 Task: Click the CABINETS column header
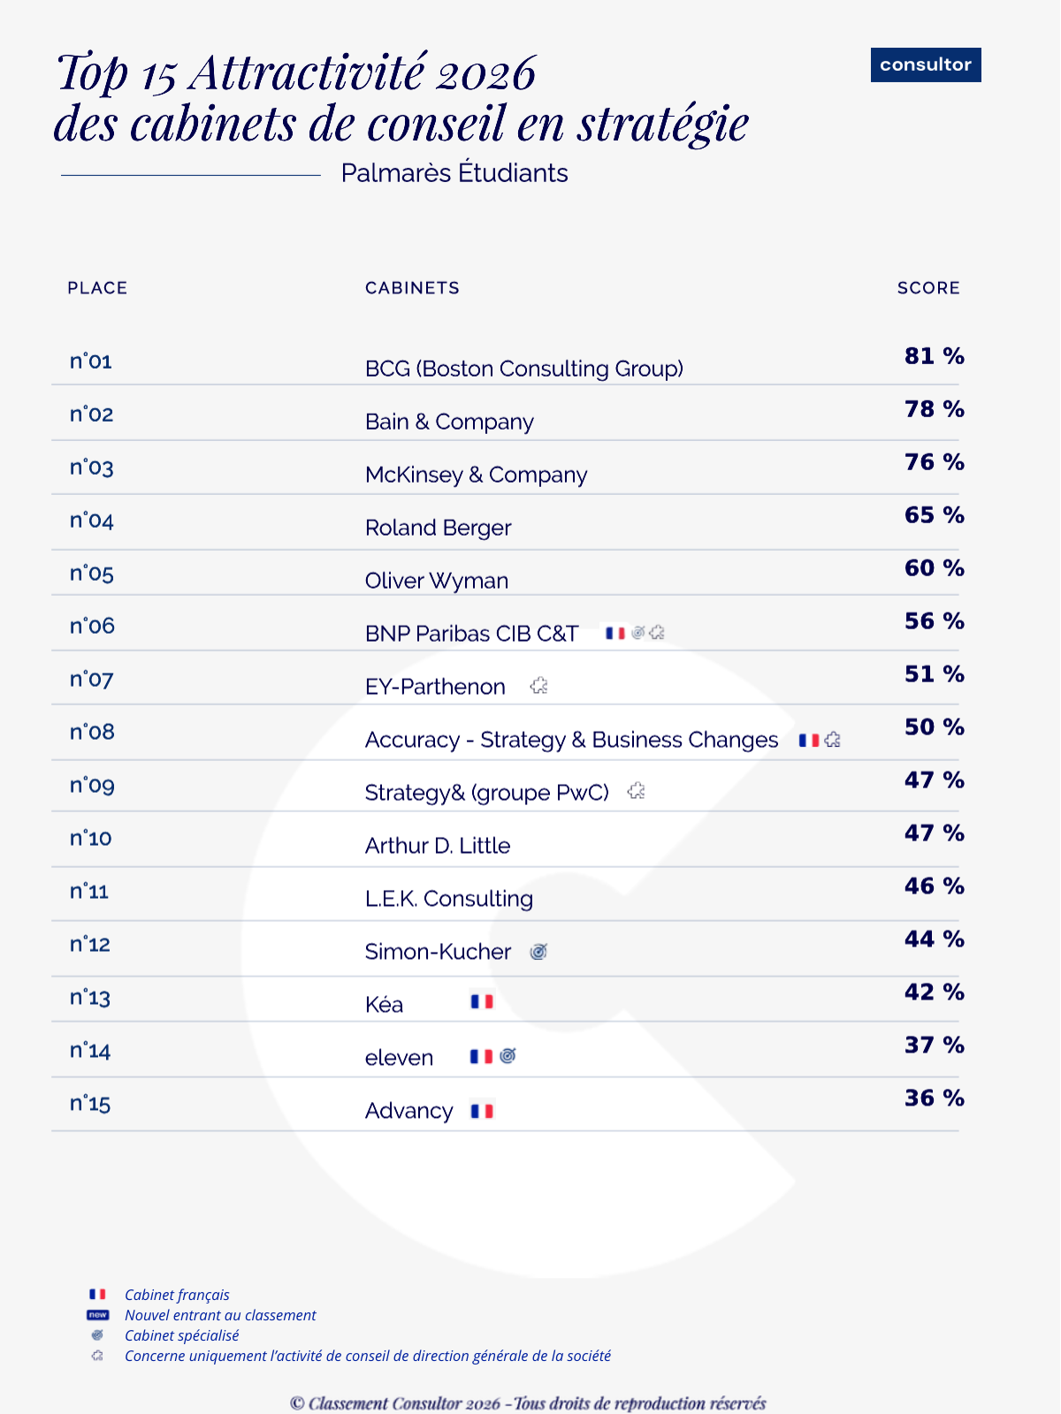[x=412, y=288]
